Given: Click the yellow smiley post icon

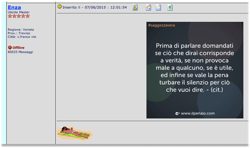Looking at the screenshot, I should coord(60,6).
